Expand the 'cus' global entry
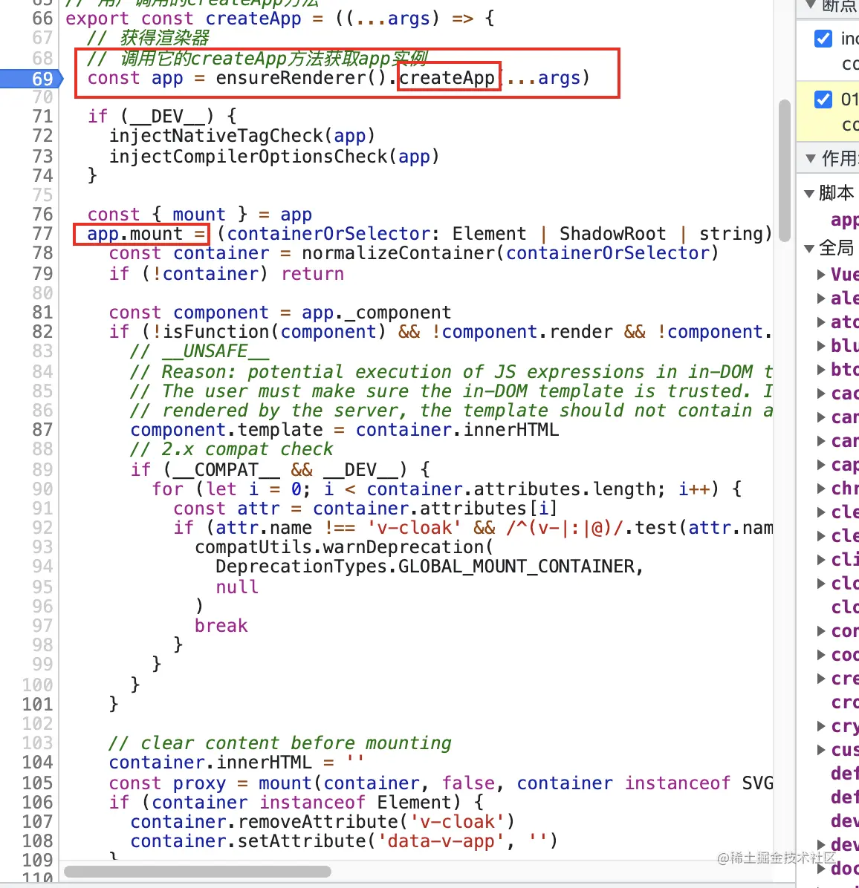 point(821,750)
